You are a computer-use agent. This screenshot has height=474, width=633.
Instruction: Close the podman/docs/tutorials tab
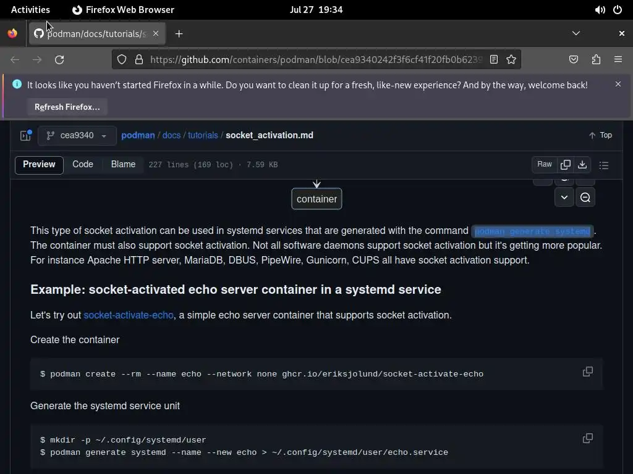click(x=156, y=33)
